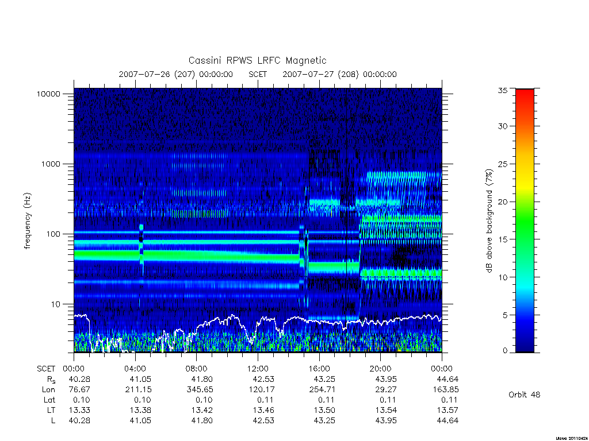This screenshot has height=441, width=589.
Task: Click the 'Rs' row label
Action: pos(51,380)
